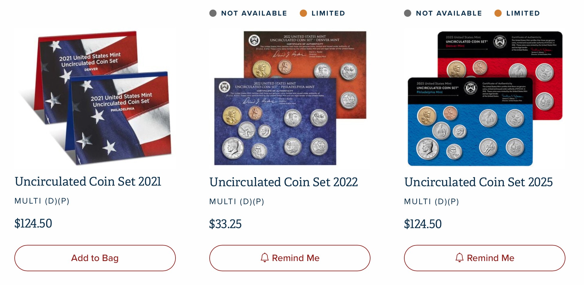This screenshot has height=285, width=584.
Task: Click the bell icon for Uncirculated Coin Set 2022
Action: 264,258
